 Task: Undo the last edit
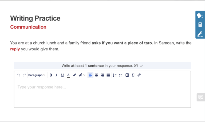click(x=18, y=75)
